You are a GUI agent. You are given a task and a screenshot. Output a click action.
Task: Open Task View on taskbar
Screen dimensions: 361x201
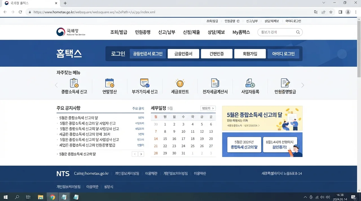28,197
